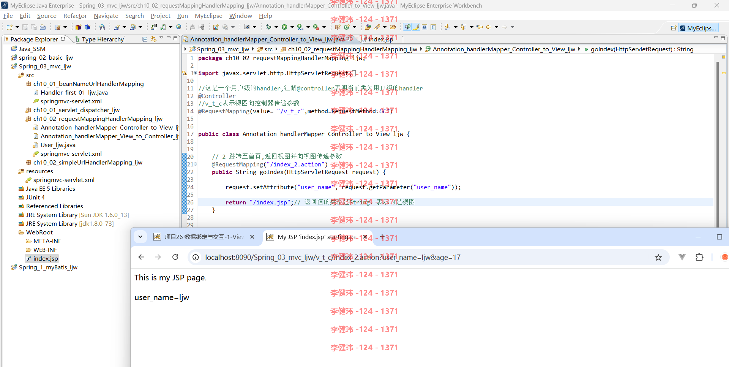Viewport: 729px width, 367px height.
Task: Open dropdown next to New Java Class icon
Action: tap(354, 27)
